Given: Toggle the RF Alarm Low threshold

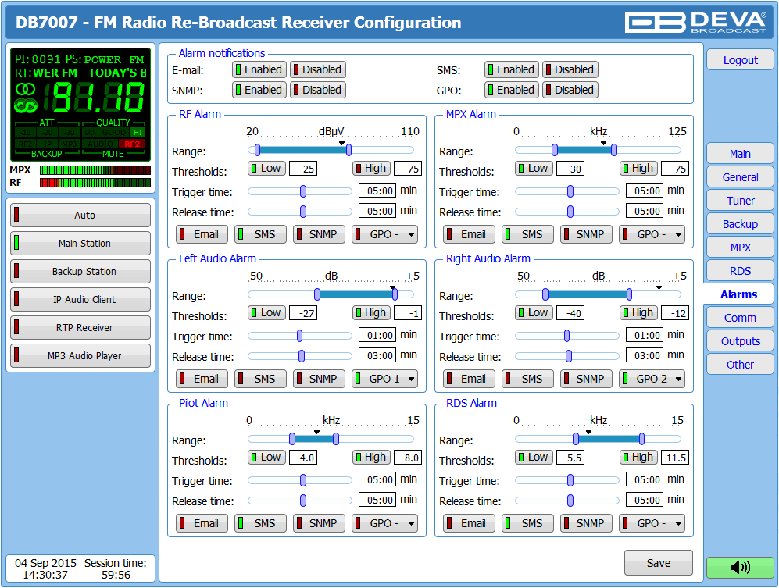Looking at the screenshot, I should pos(266,168).
